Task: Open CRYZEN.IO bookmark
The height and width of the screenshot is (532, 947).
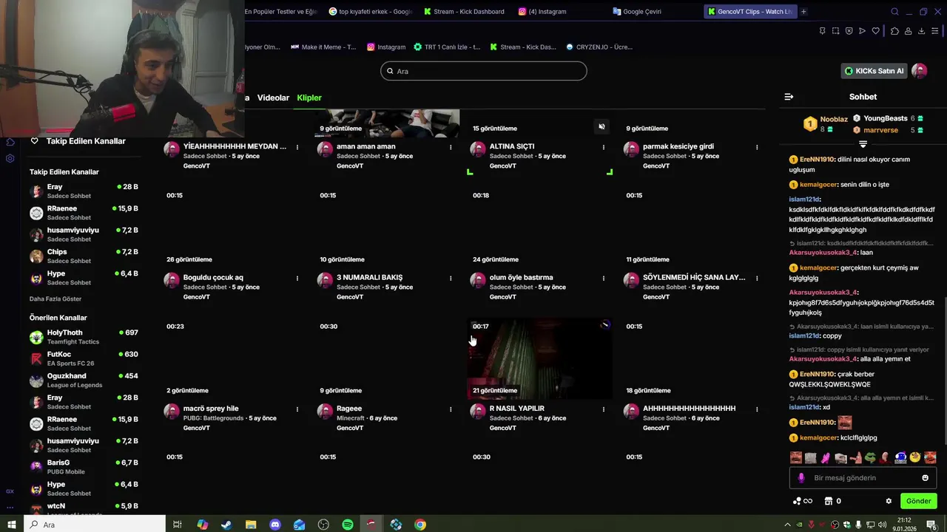Action: (599, 47)
